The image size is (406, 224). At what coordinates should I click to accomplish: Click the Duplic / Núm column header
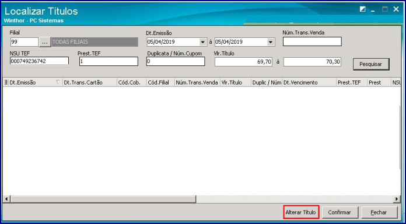[267, 83]
